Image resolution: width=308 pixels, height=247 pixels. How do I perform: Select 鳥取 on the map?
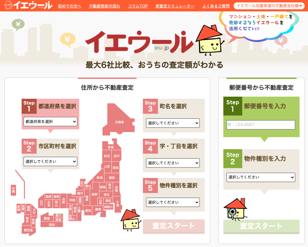pos(56,197)
